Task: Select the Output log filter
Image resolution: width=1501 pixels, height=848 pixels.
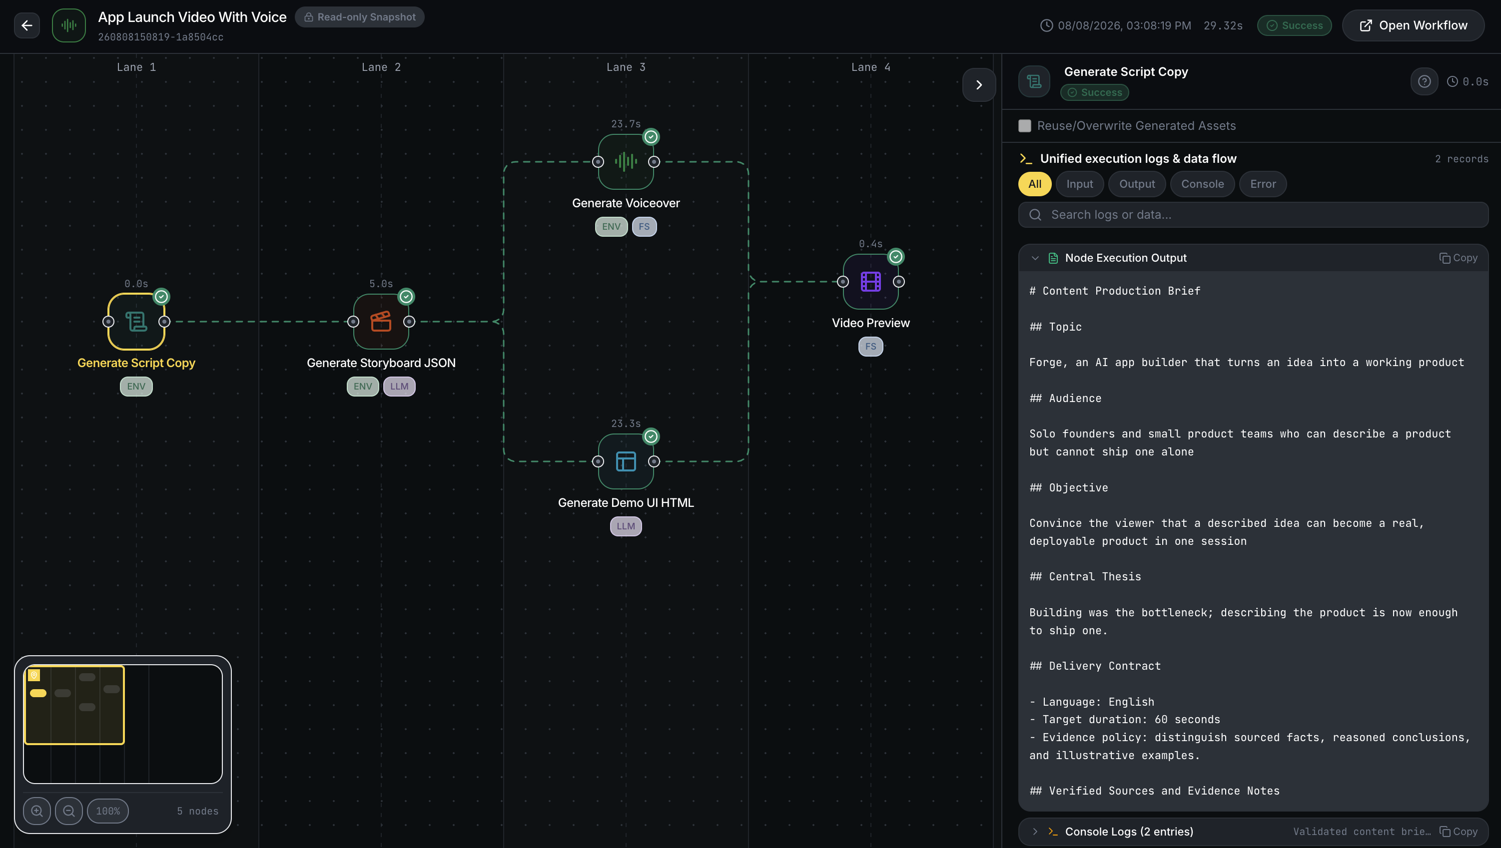Action: tap(1137, 184)
